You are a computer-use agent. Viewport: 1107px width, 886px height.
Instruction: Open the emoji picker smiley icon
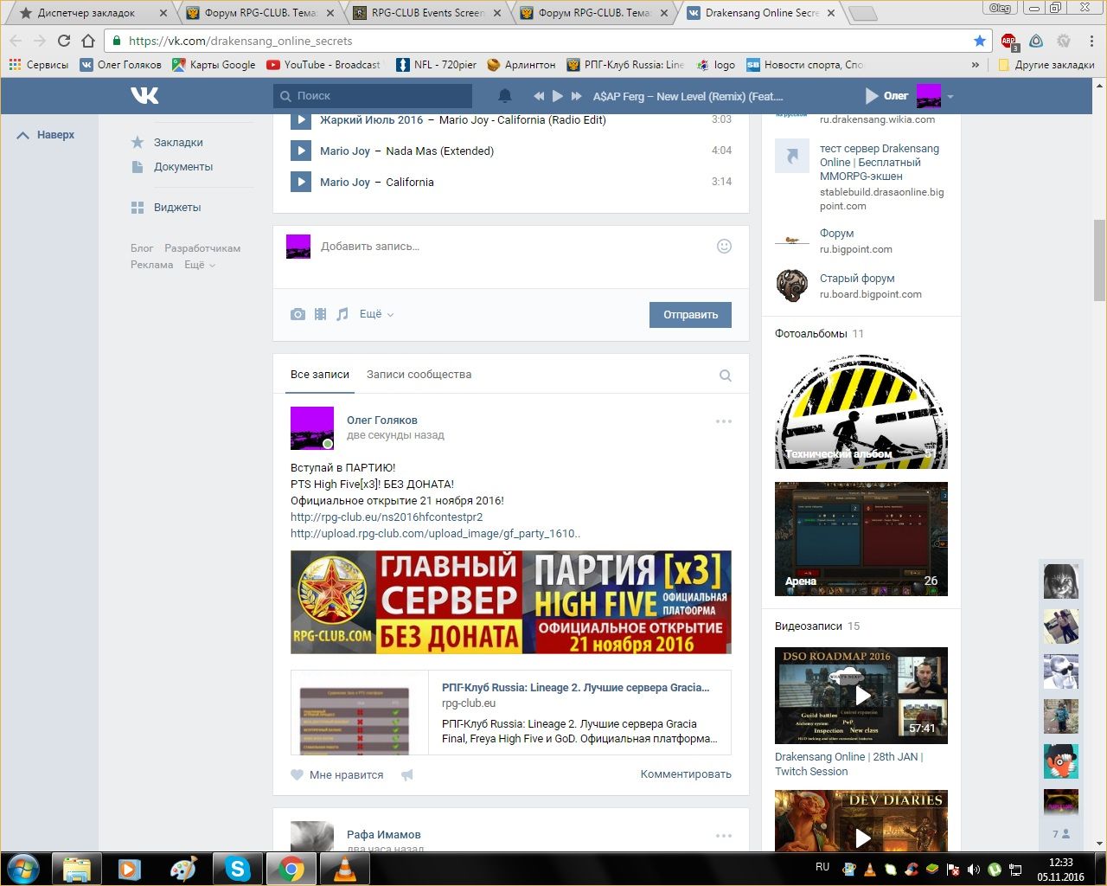pyautogui.click(x=725, y=246)
